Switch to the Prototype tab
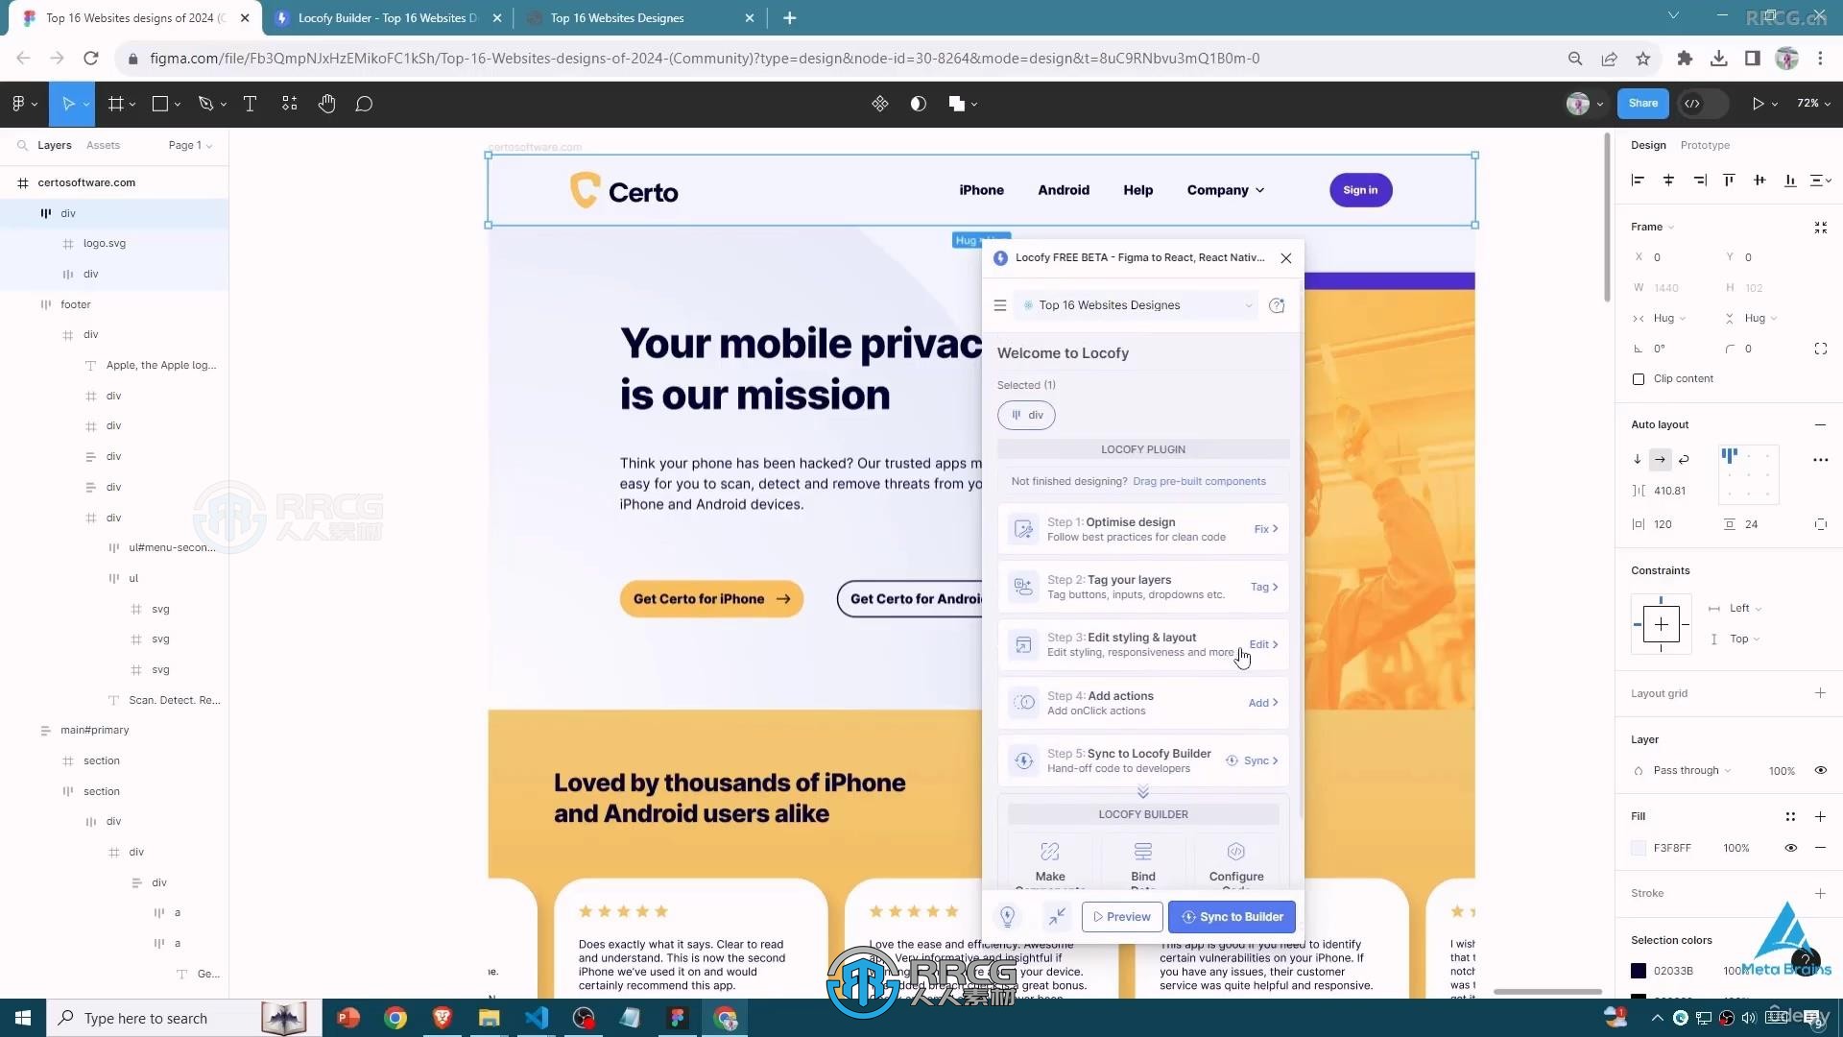1843x1037 pixels. [1705, 145]
